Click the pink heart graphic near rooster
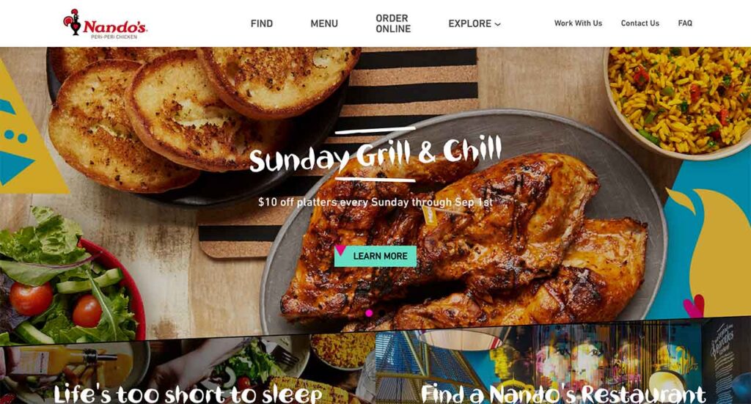751x404 pixels. tap(694, 306)
